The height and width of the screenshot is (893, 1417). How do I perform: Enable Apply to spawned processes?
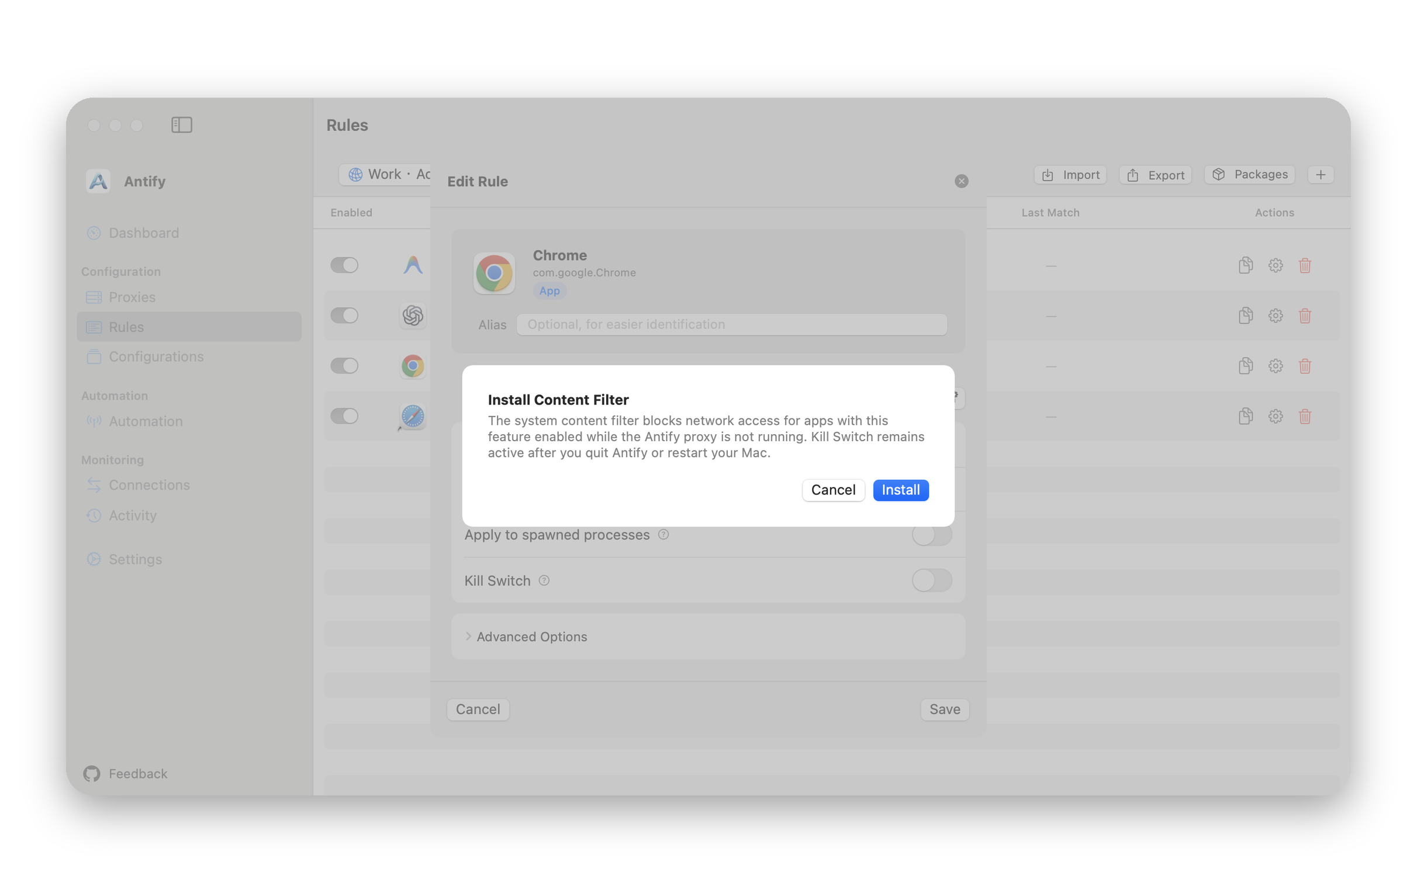coord(932,535)
